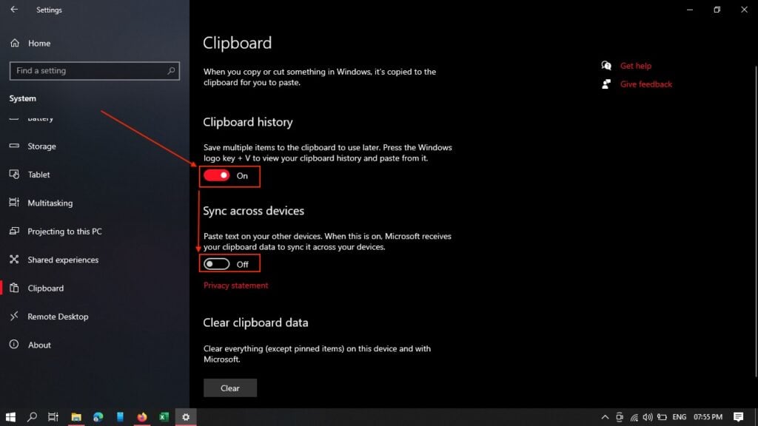Enable the Sync across devices toggle

pos(217,264)
